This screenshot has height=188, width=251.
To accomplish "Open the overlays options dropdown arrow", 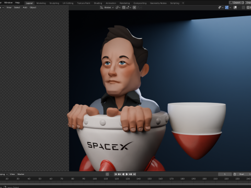I will click(238, 7).
